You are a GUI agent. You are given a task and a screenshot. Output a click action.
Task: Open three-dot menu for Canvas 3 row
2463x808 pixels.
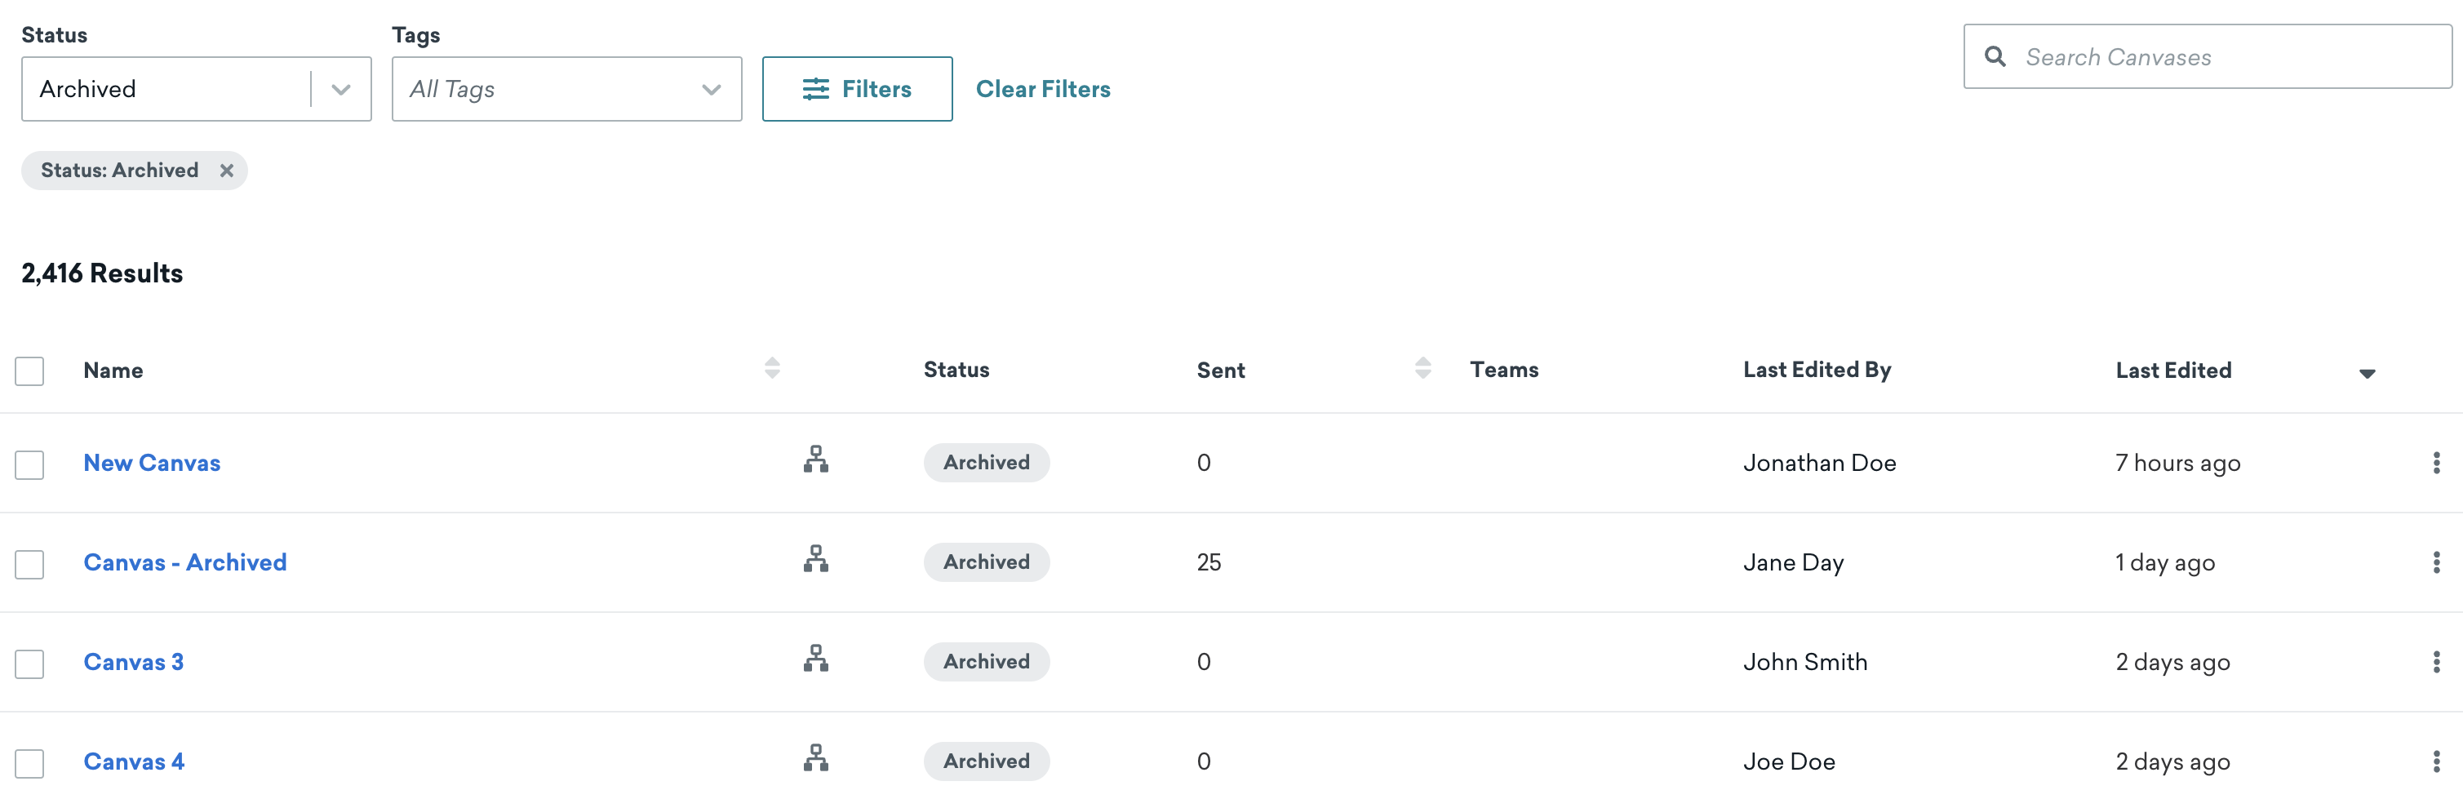click(x=2435, y=663)
